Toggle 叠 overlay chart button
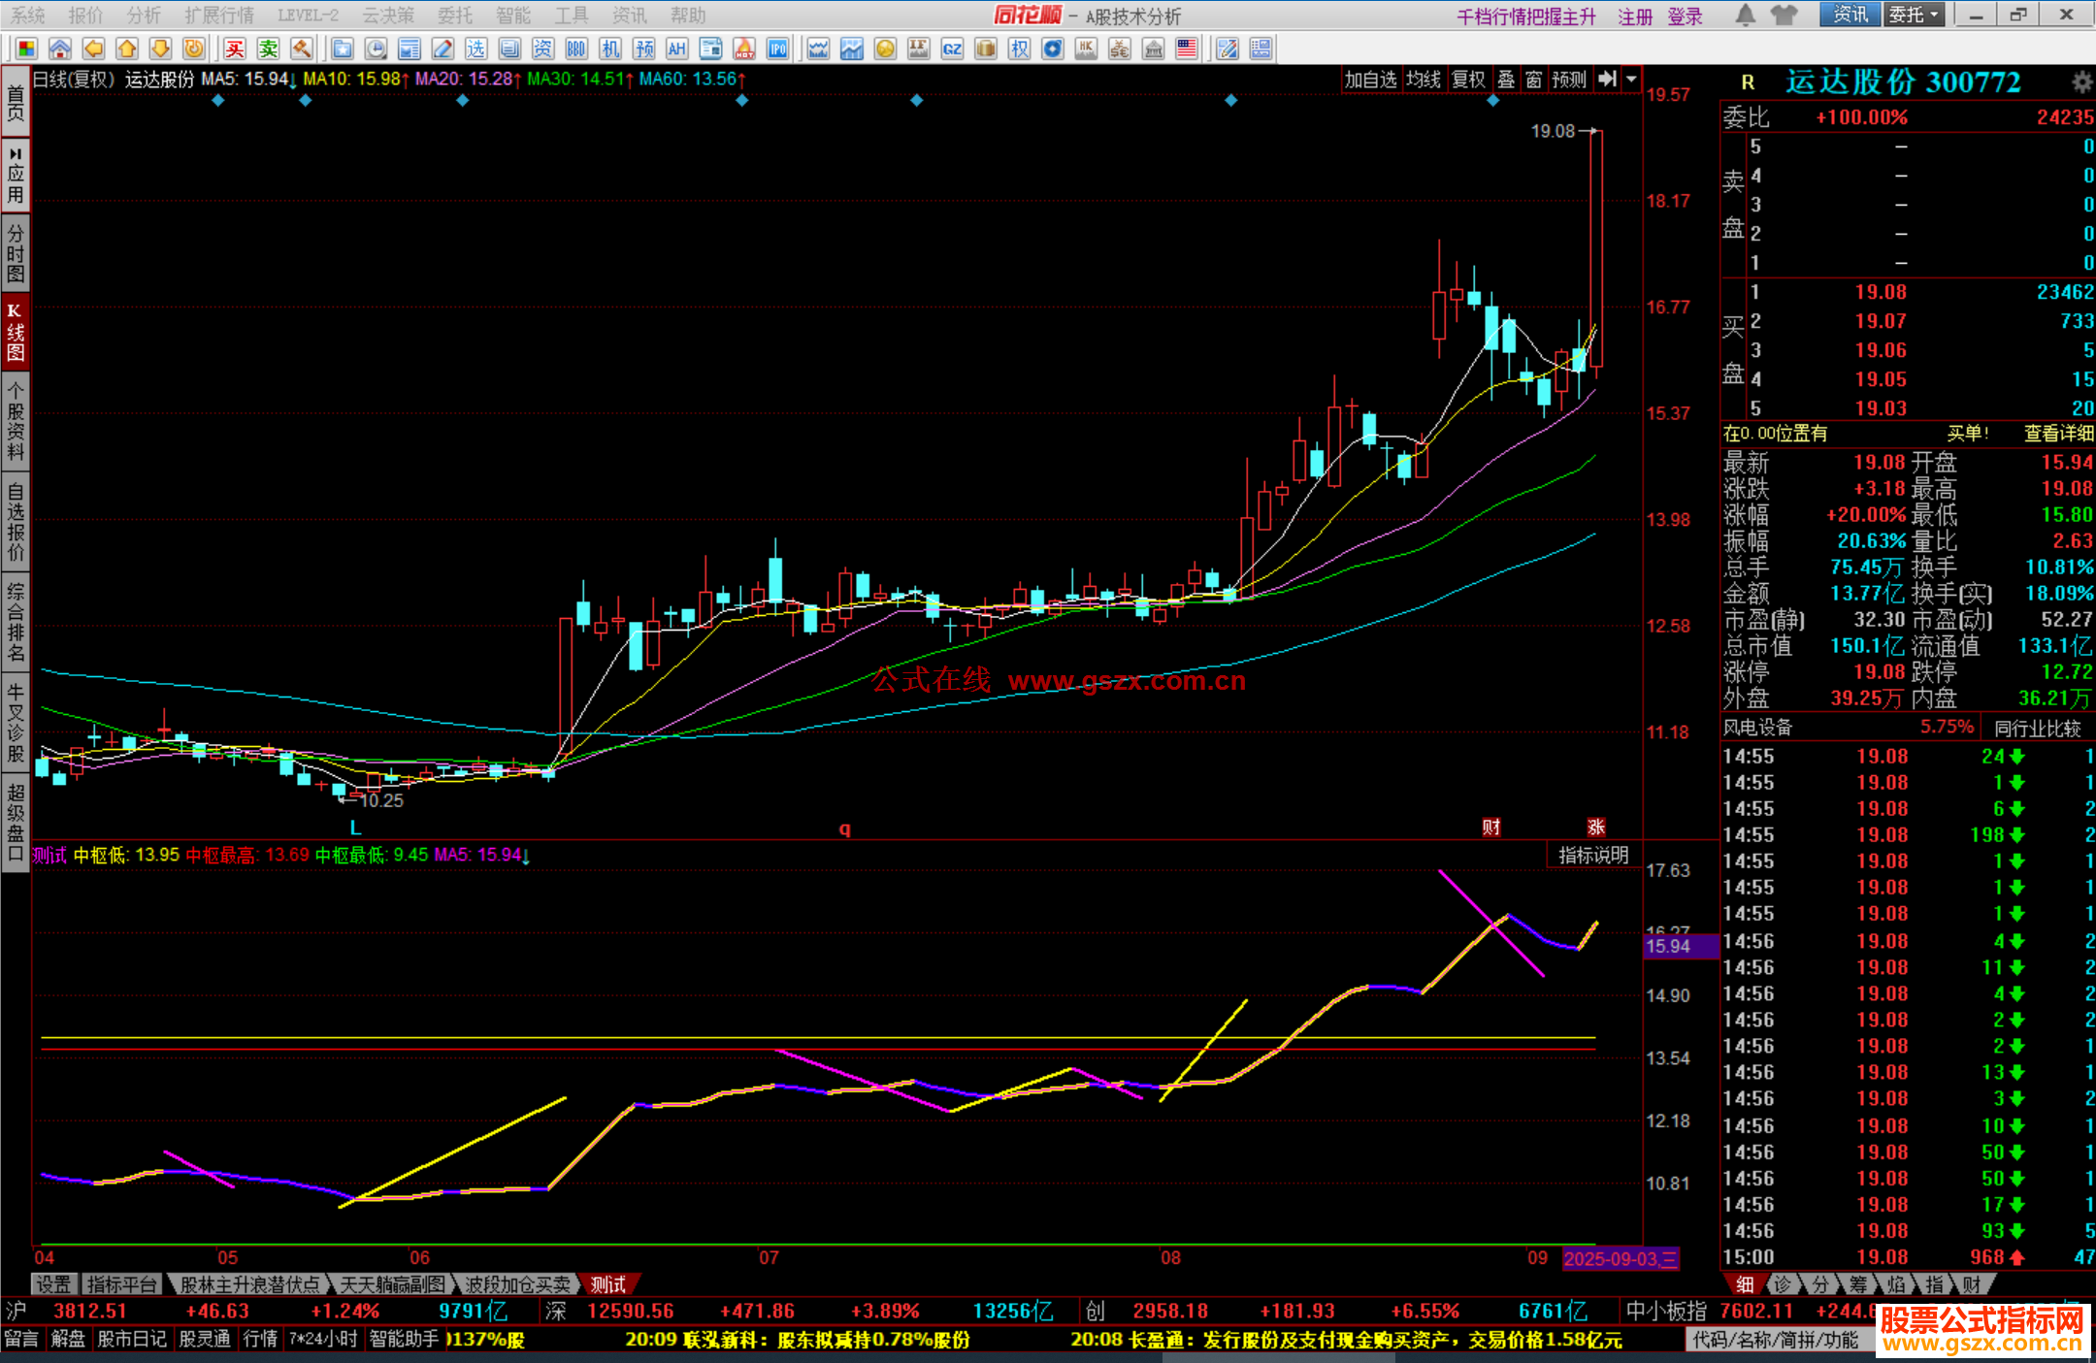This screenshot has height=1363, width=2096. pos(1506,80)
